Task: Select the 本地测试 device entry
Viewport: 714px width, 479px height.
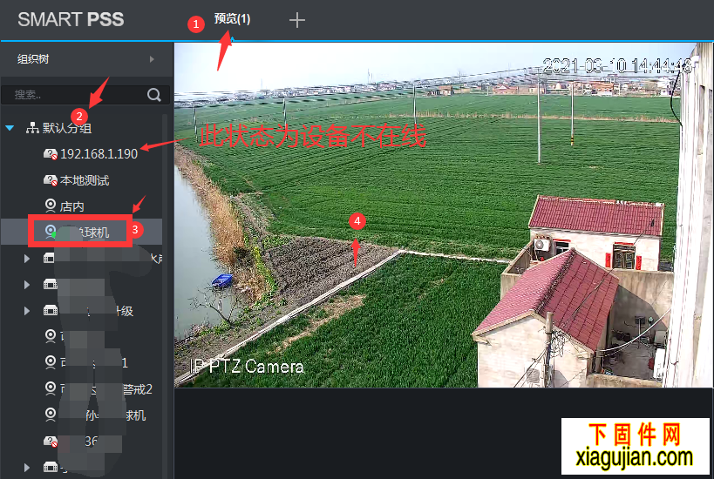Action: (x=85, y=180)
